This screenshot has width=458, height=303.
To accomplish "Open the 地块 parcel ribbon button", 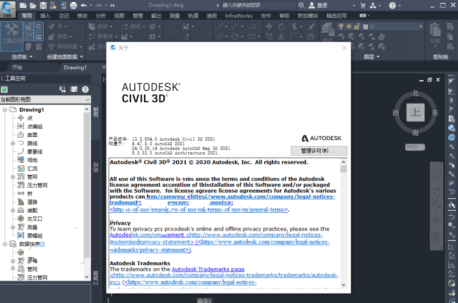I will pyautogui.click(x=100, y=27).
